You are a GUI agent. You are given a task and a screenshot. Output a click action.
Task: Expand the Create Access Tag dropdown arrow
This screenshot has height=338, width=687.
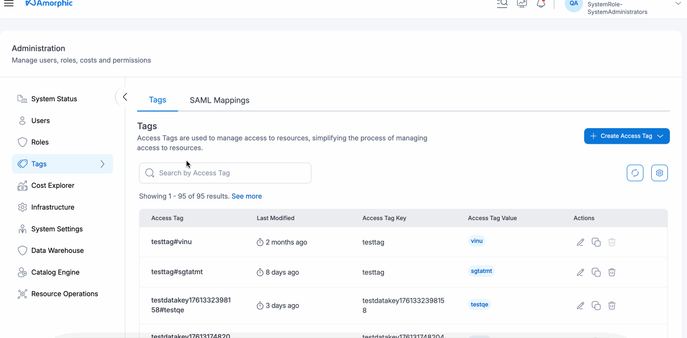(660, 136)
